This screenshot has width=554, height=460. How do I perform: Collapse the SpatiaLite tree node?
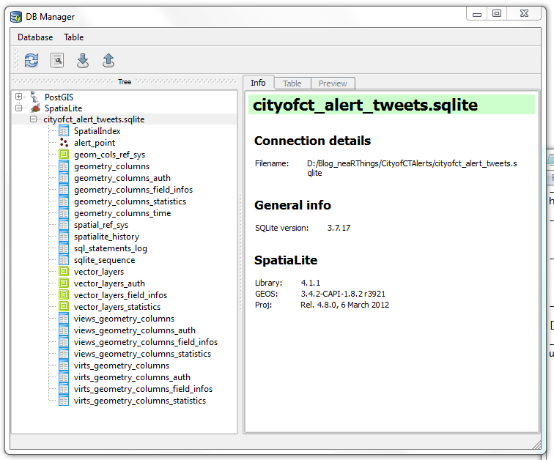point(19,108)
